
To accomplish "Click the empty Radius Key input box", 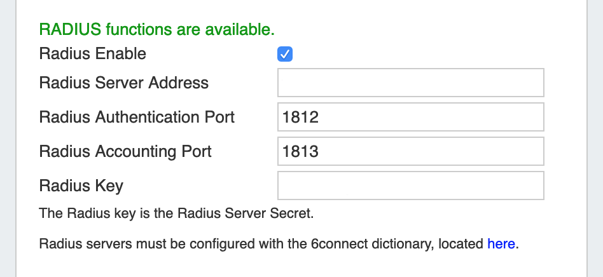I will [x=410, y=186].
